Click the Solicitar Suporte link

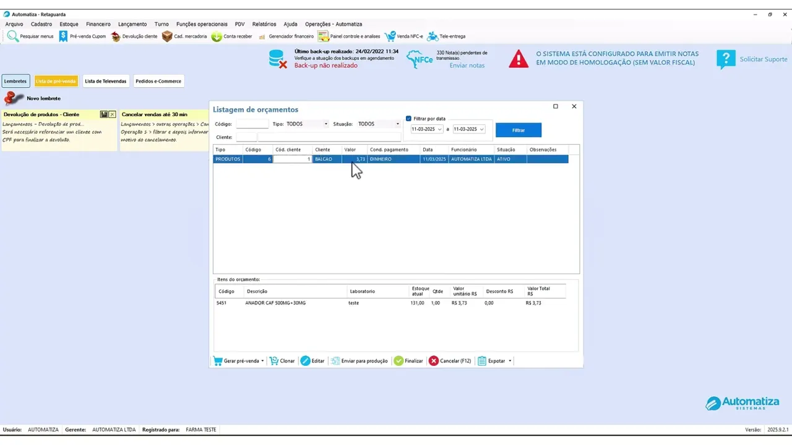[764, 59]
